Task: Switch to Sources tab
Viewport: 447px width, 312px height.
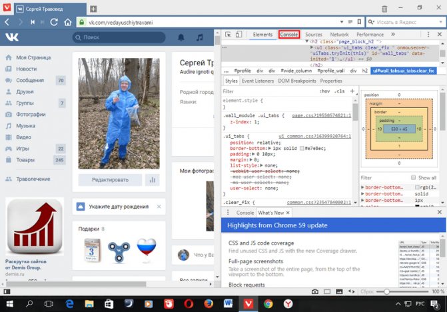Action: pos(314,35)
